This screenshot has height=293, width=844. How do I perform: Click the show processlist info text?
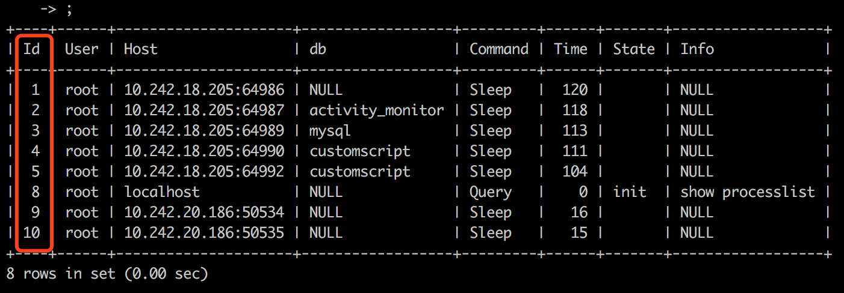tap(748, 192)
